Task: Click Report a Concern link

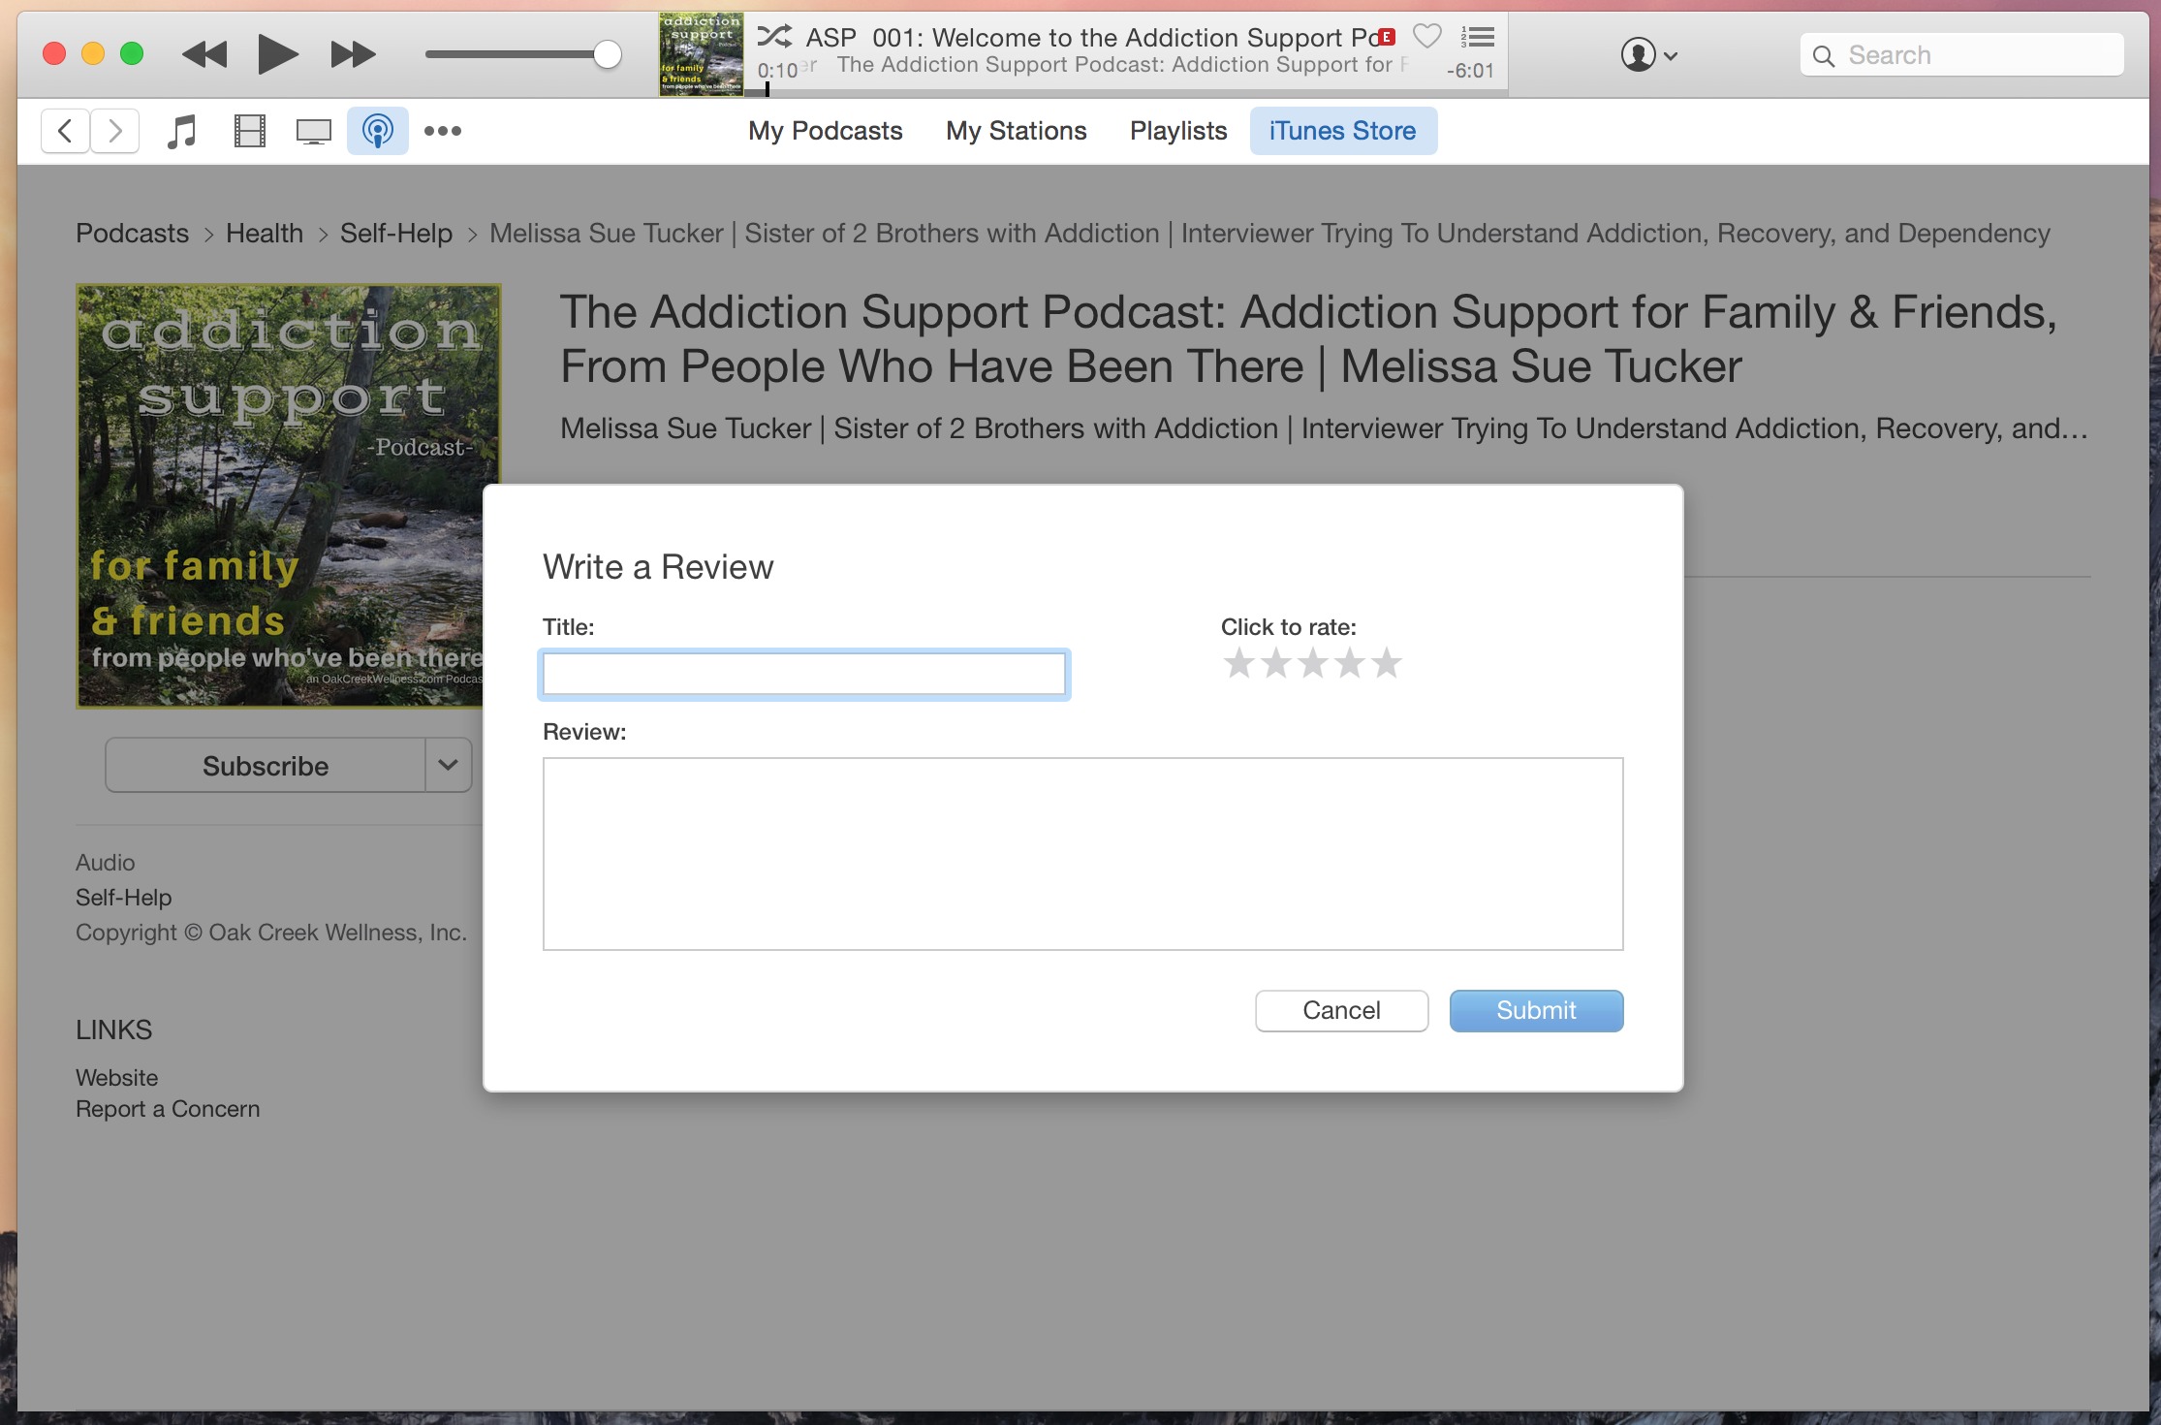Action: 168,1109
